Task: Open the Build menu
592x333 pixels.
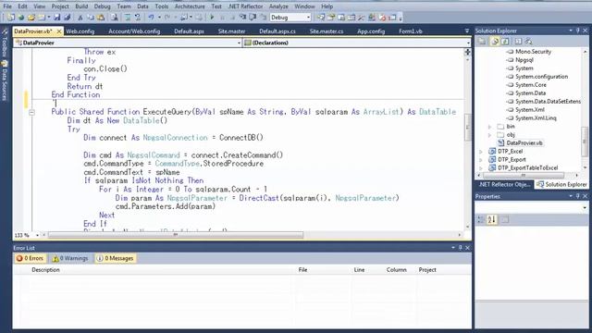Action: click(x=81, y=6)
